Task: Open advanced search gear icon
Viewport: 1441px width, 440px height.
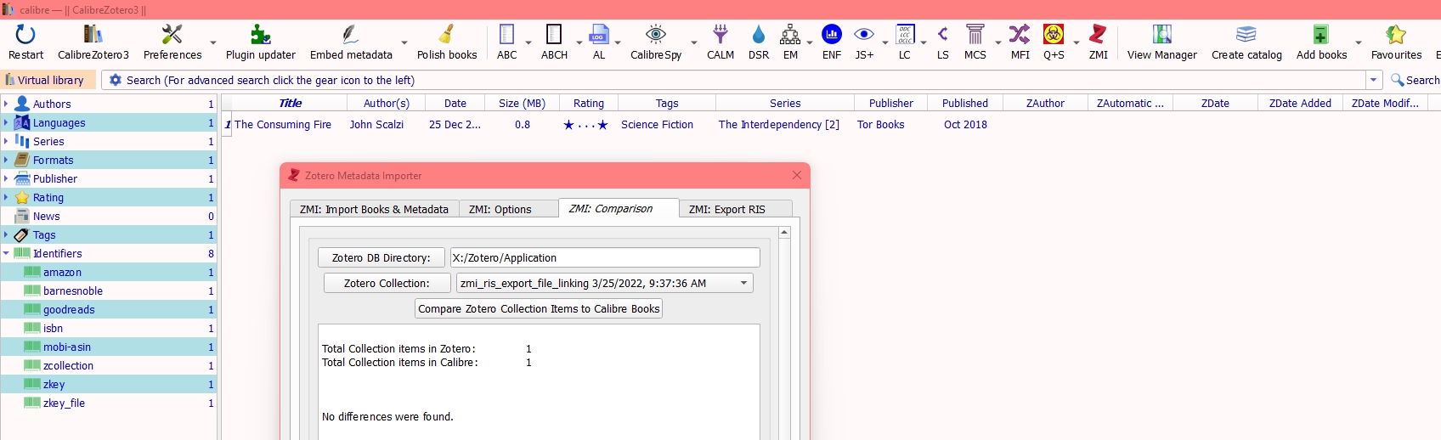Action: [x=116, y=80]
